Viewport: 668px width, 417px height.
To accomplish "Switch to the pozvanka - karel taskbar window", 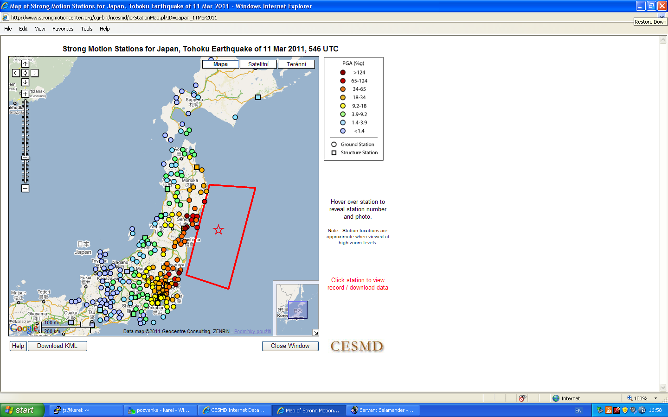I will 160,410.
